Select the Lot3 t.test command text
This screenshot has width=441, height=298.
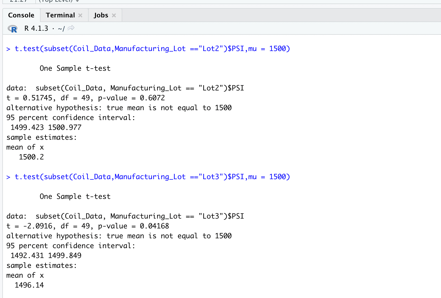point(148,177)
